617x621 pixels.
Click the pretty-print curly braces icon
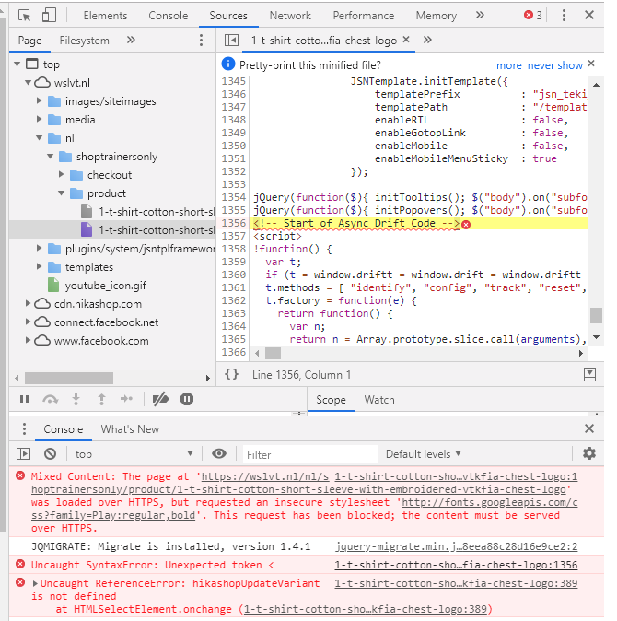pyautogui.click(x=231, y=374)
